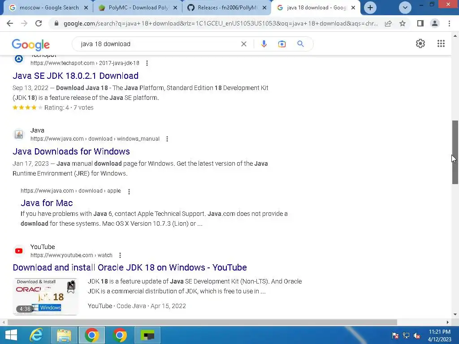This screenshot has width=459, height=344.
Task: Open the Chrome three-dot menu
Action: point(449,23)
